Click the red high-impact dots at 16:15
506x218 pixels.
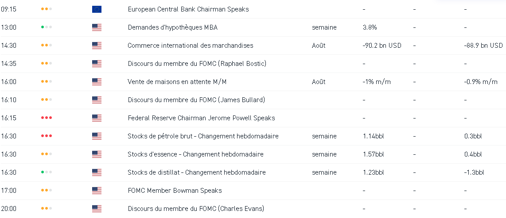point(47,118)
